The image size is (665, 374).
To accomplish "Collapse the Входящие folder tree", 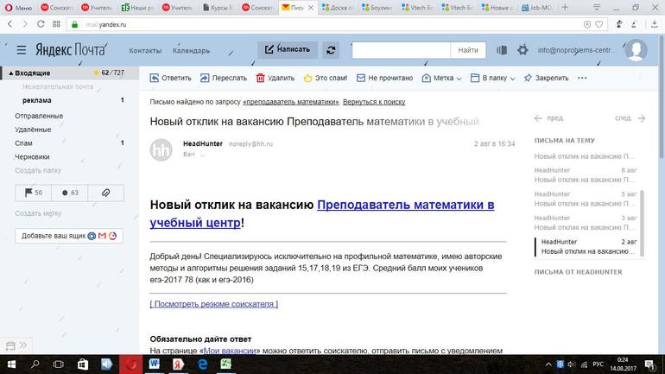I will (11, 73).
